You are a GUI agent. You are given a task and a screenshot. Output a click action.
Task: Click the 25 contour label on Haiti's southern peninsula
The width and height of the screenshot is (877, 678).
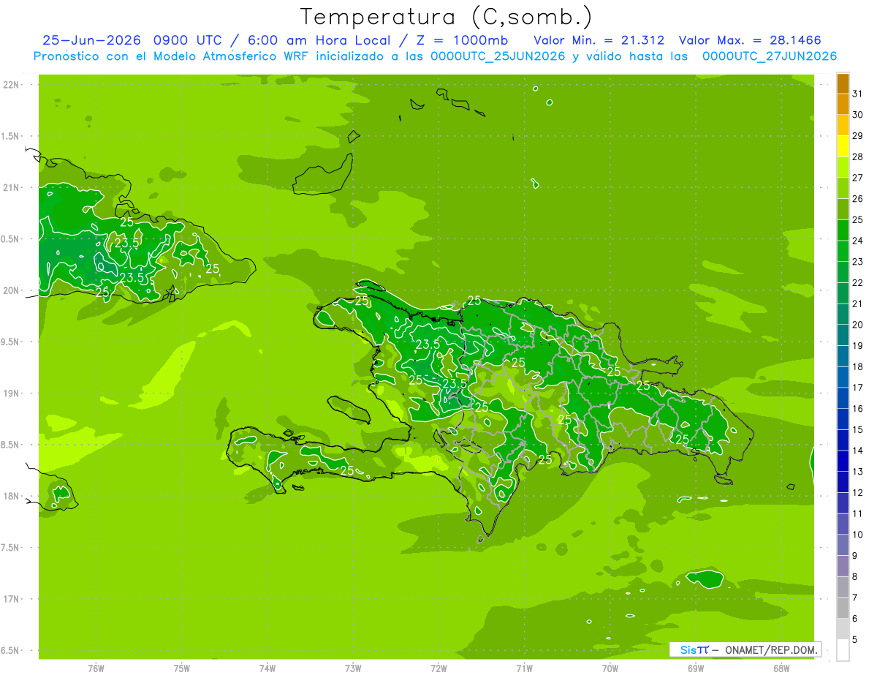(x=348, y=470)
